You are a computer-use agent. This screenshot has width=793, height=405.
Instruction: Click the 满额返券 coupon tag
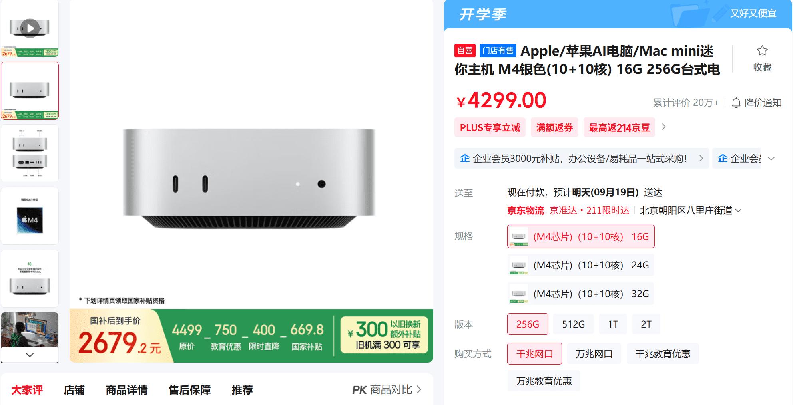click(x=554, y=128)
